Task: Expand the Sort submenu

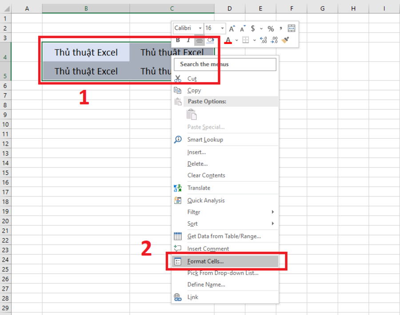Action: pyautogui.click(x=225, y=223)
